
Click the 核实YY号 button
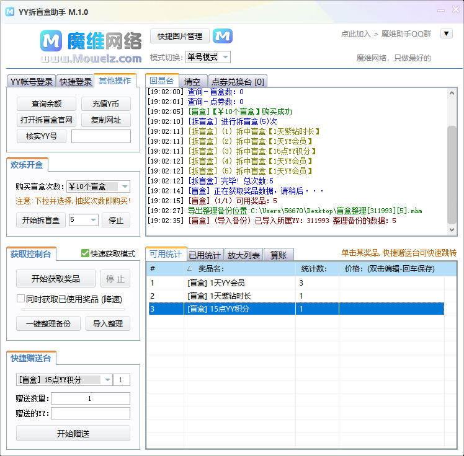tap(42, 136)
